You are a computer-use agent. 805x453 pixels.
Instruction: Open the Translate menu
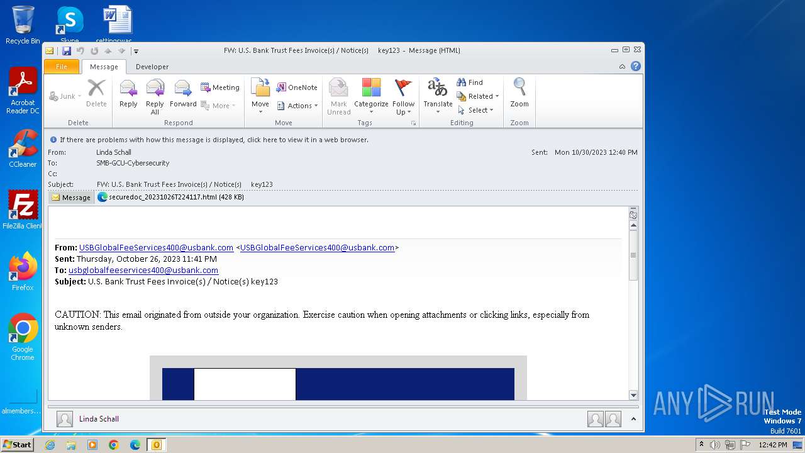[438, 96]
